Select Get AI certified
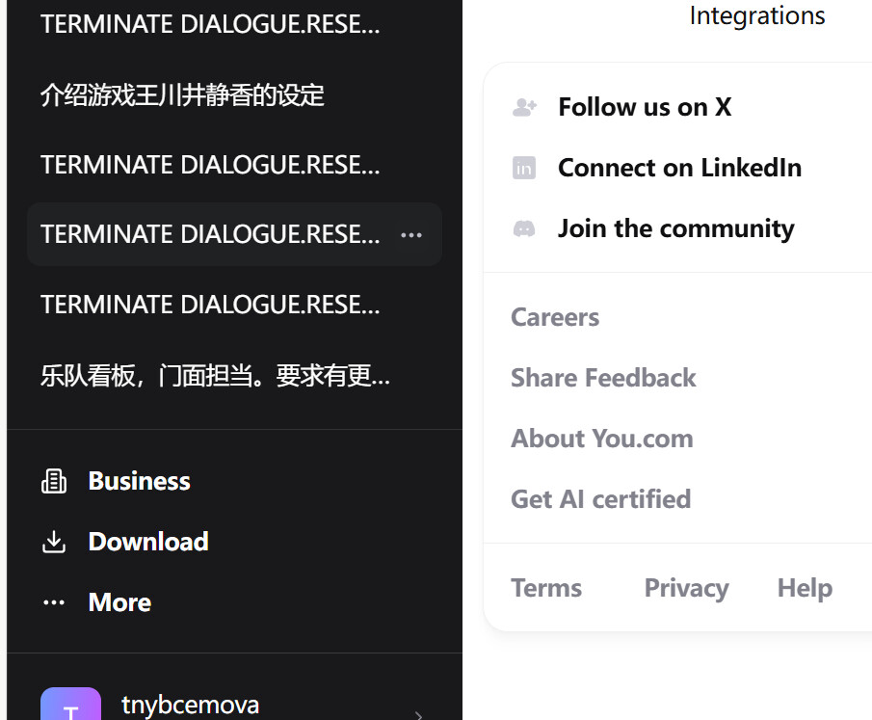Image resolution: width=872 pixels, height=720 pixels. (x=600, y=499)
